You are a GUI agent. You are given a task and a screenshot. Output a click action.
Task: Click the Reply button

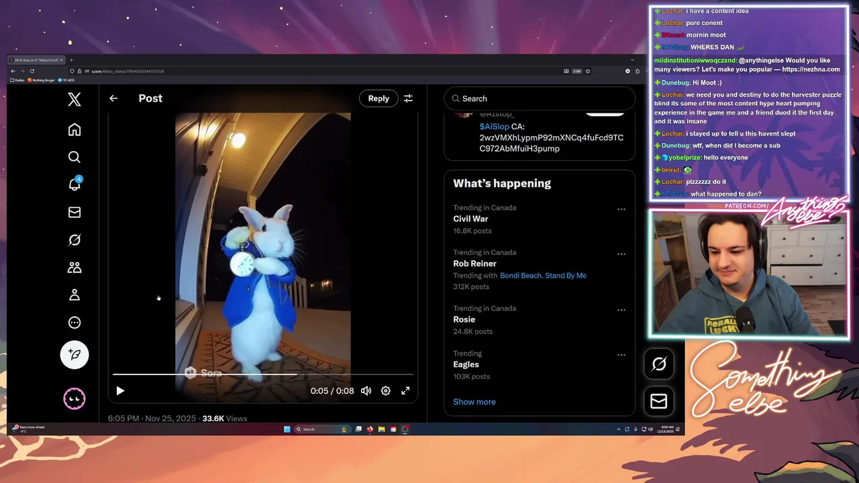click(378, 98)
